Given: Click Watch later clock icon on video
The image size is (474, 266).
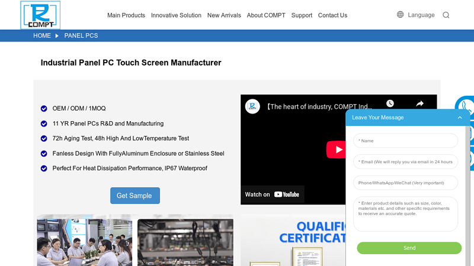Looking at the screenshot, I should pyautogui.click(x=390, y=104).
